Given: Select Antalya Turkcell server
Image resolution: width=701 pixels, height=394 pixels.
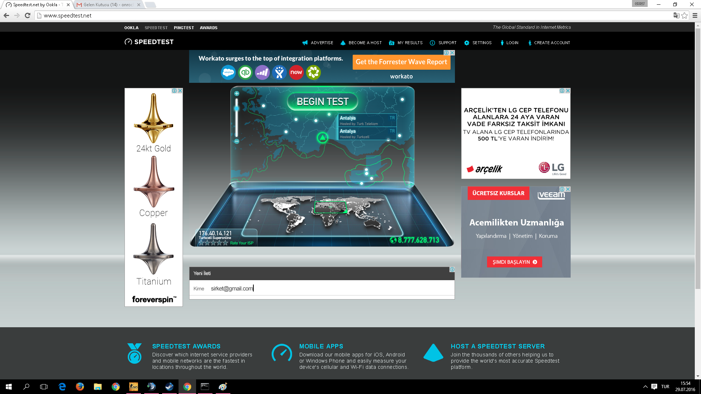Looking at the screenshot, I should click(367, 133).
